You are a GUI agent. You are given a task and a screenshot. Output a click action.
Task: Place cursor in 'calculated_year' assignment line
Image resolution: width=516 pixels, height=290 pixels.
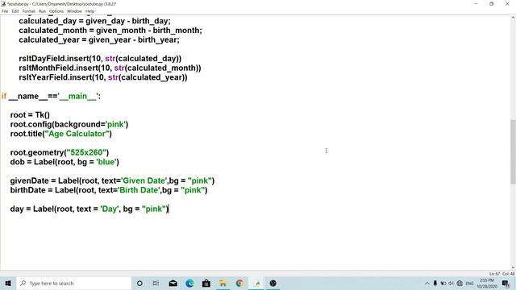[x=99, y=39]
